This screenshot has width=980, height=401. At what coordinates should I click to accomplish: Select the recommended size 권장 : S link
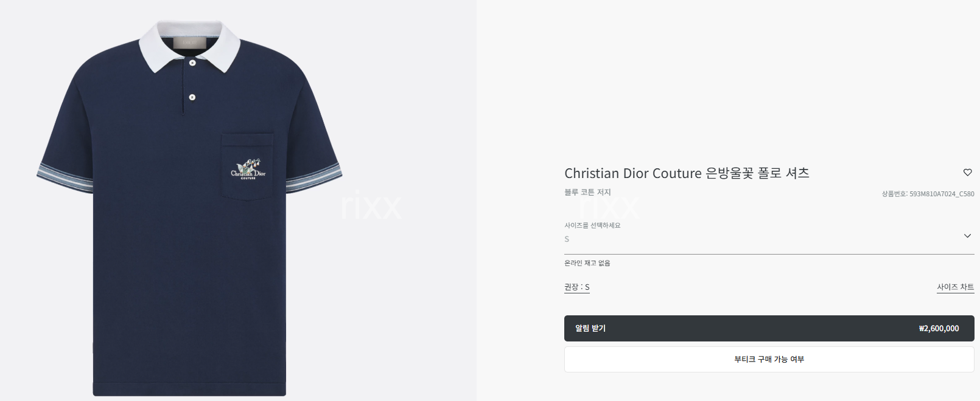(x=577, y=287)
